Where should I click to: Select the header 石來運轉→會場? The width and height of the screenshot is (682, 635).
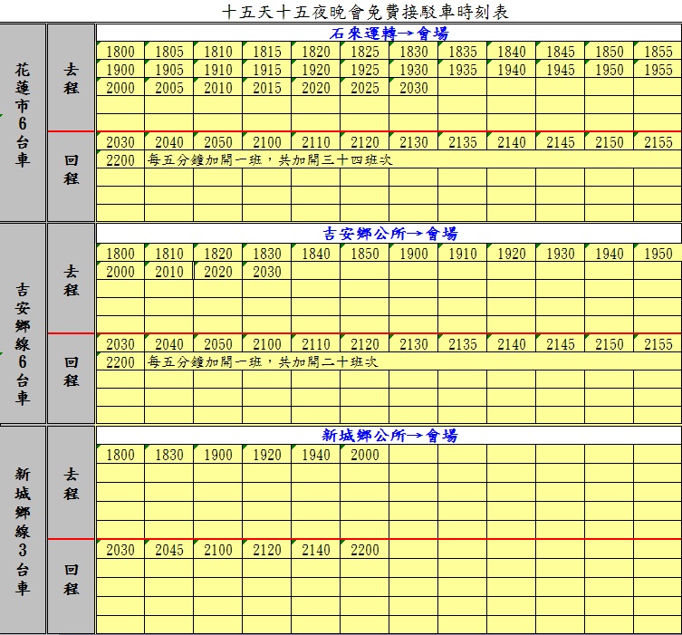click(x=389, y=33)
